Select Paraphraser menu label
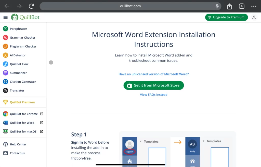This screenshot has width=261, height=167. click(18, 29)
